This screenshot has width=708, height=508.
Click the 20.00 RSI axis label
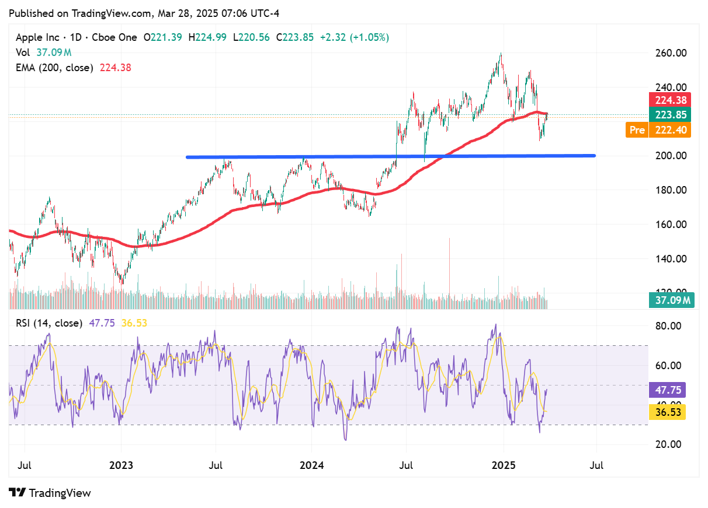pos(667,444)
